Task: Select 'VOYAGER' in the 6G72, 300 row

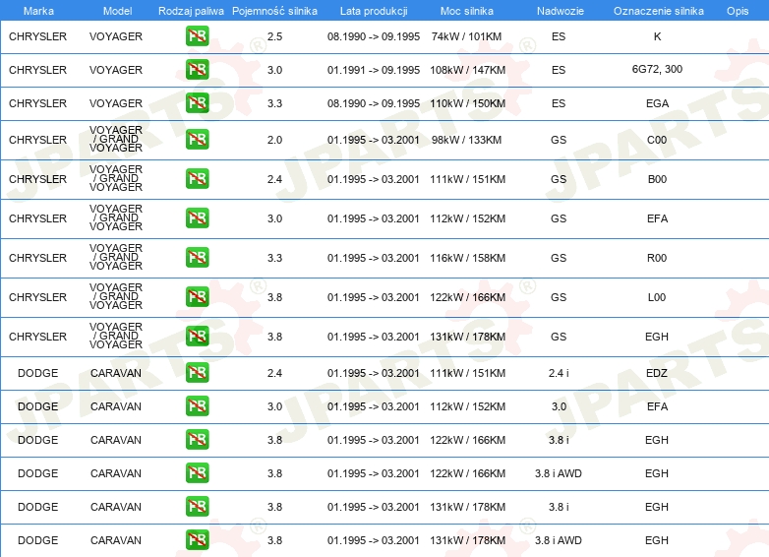Action: click(x=116, y=70)
